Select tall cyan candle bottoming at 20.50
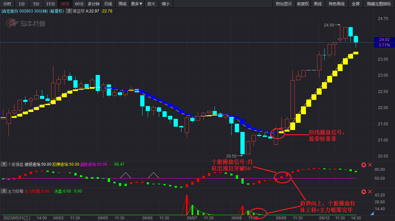The width and height of the screenshot is (395, 221). point(243,143)
